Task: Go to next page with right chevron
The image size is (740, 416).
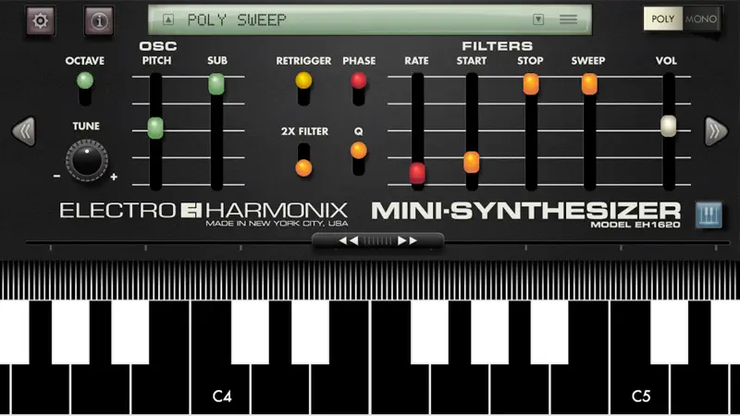Action: [716, 131]
